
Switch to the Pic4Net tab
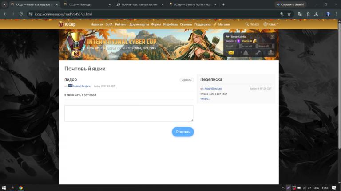pyautogui.click(x=140, y=4)
